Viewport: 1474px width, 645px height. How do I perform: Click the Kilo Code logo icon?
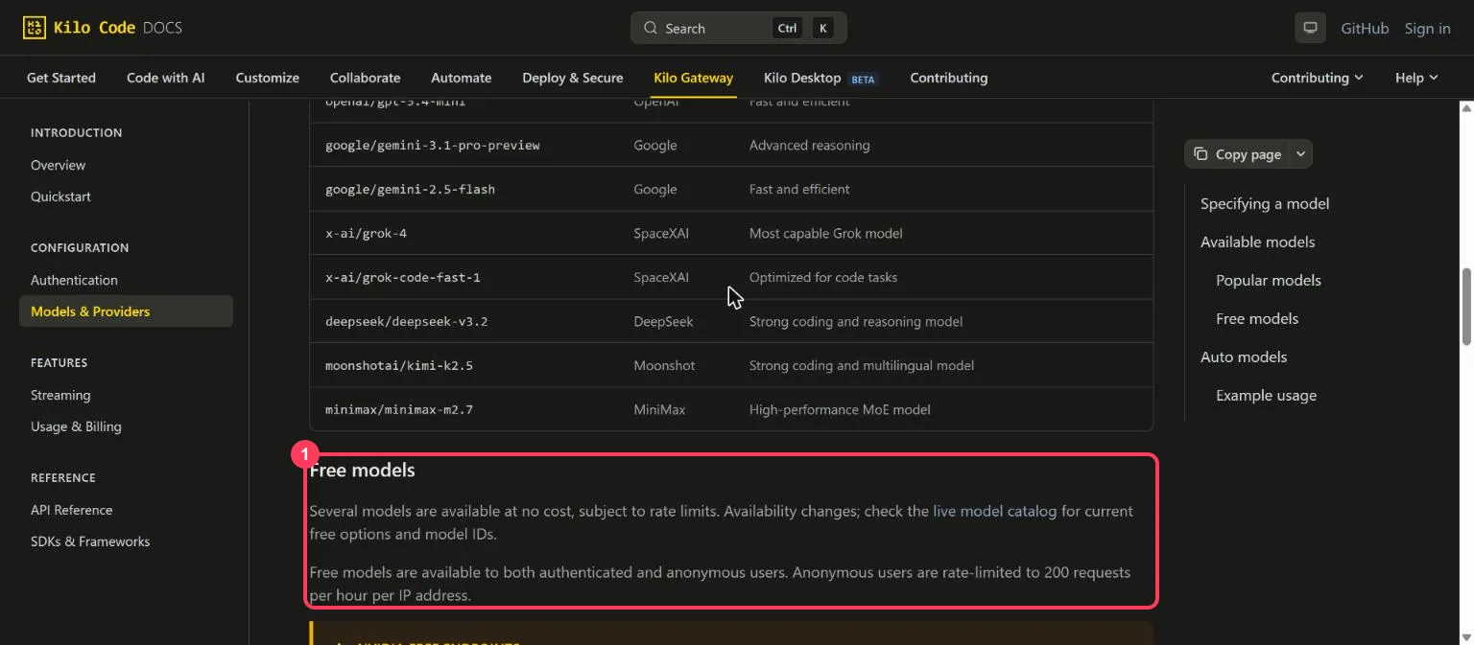[34, 28]
